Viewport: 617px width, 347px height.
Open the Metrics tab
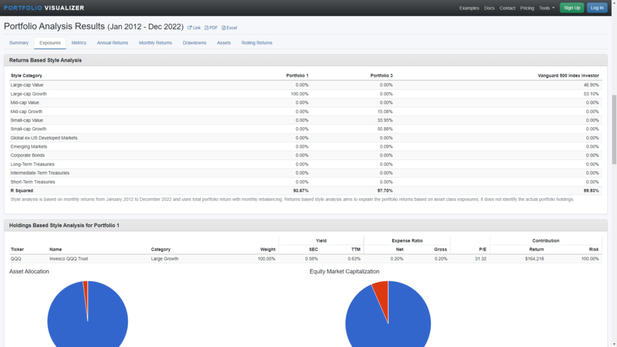tap(79, 43)
